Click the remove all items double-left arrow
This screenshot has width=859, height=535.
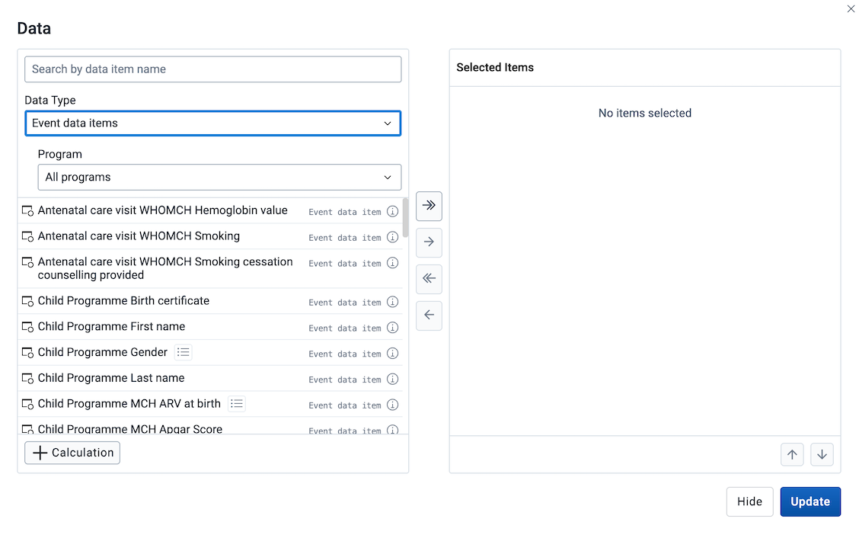(429, 279)
